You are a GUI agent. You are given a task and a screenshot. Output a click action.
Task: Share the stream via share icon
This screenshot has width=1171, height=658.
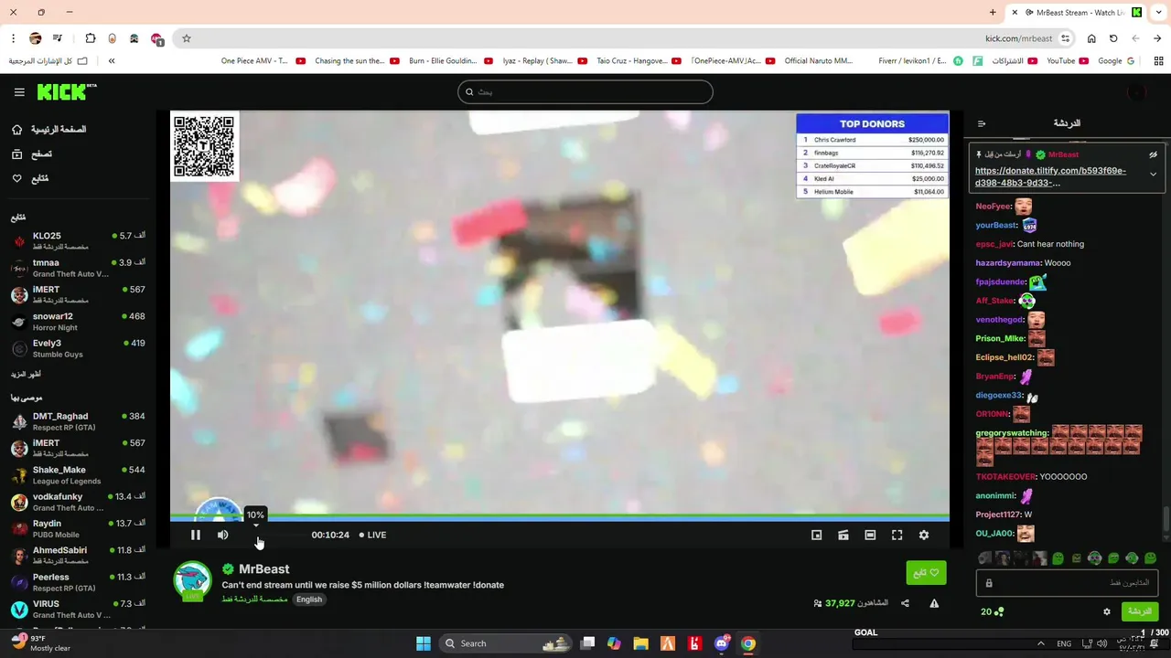[x=905, y=603]
